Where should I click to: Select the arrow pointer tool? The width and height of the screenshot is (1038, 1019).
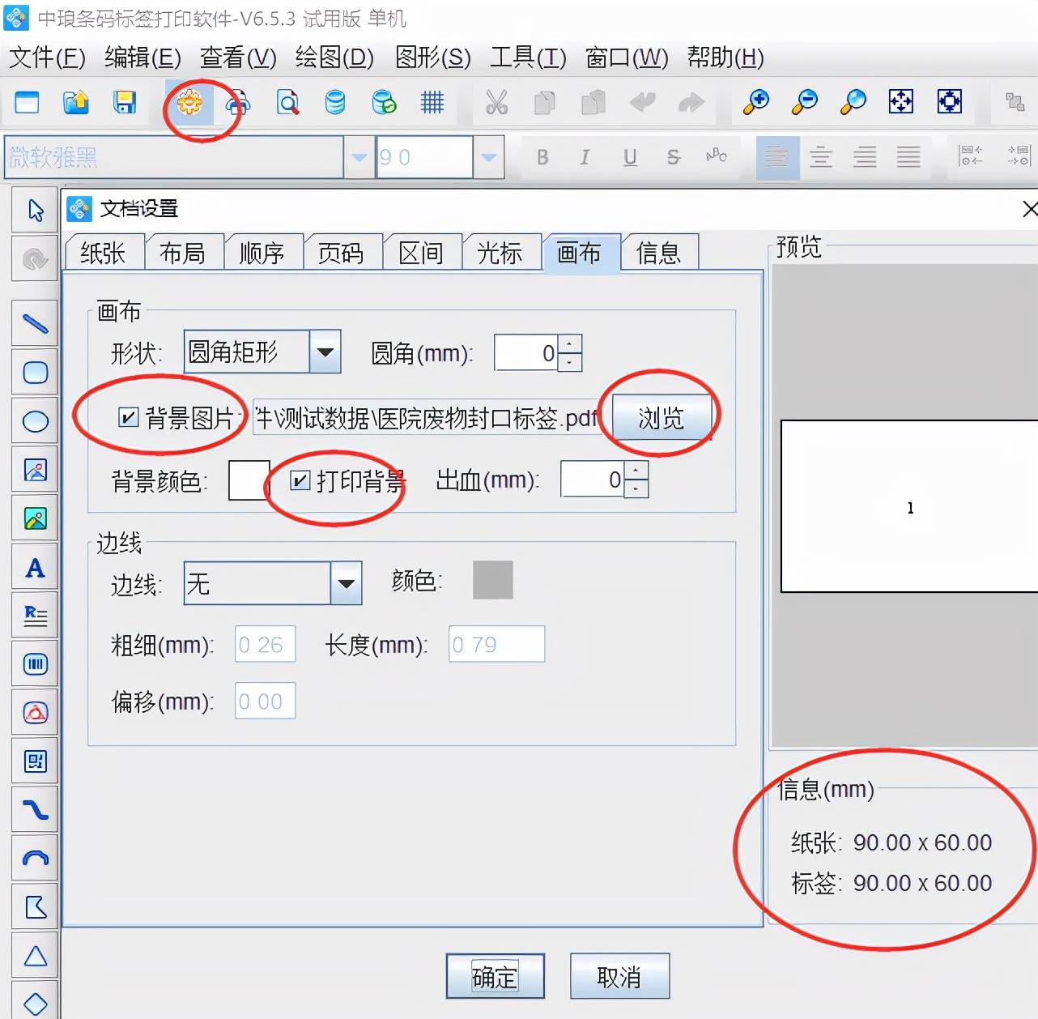[x=35, y=211]
